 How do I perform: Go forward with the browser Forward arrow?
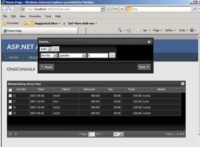pos(12,9)
